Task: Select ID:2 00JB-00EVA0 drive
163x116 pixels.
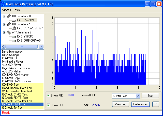Action: click(29, 41)
